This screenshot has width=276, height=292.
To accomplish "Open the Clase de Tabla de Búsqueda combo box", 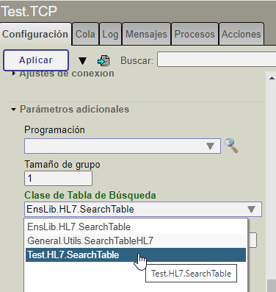I will [143, 209].
